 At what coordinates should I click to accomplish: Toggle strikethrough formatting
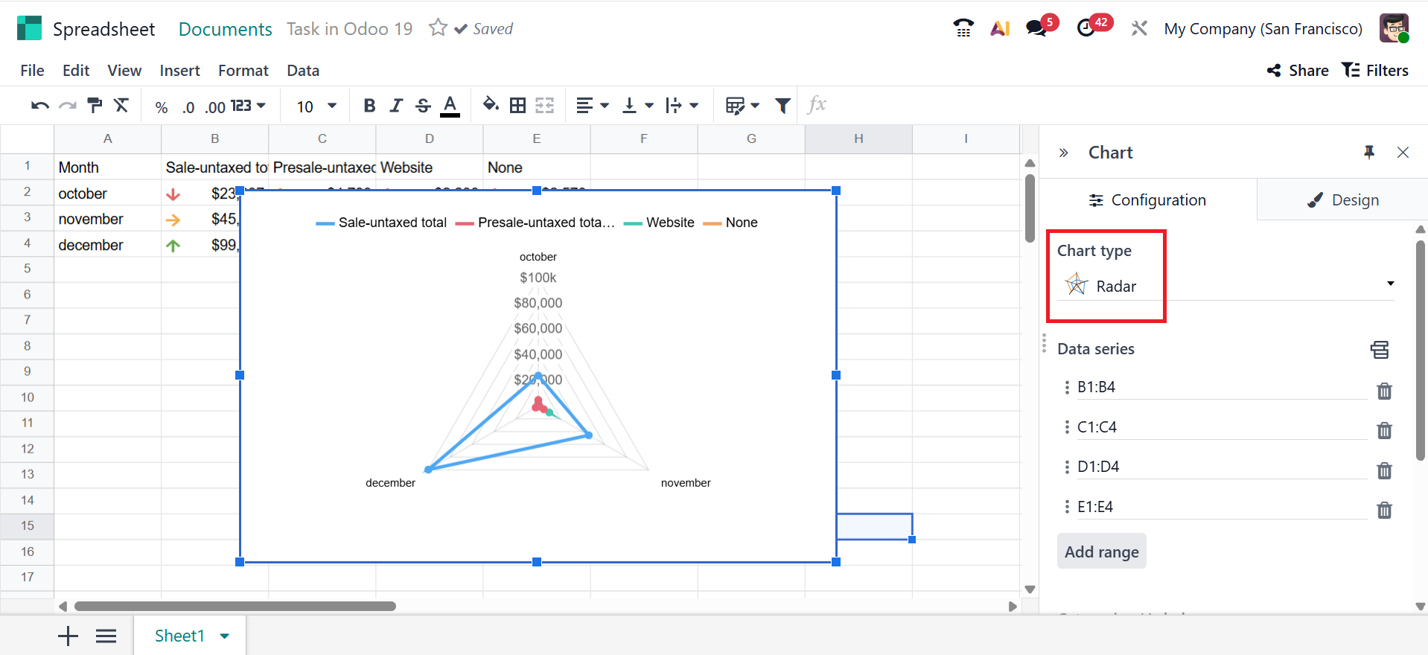point(423,106)
